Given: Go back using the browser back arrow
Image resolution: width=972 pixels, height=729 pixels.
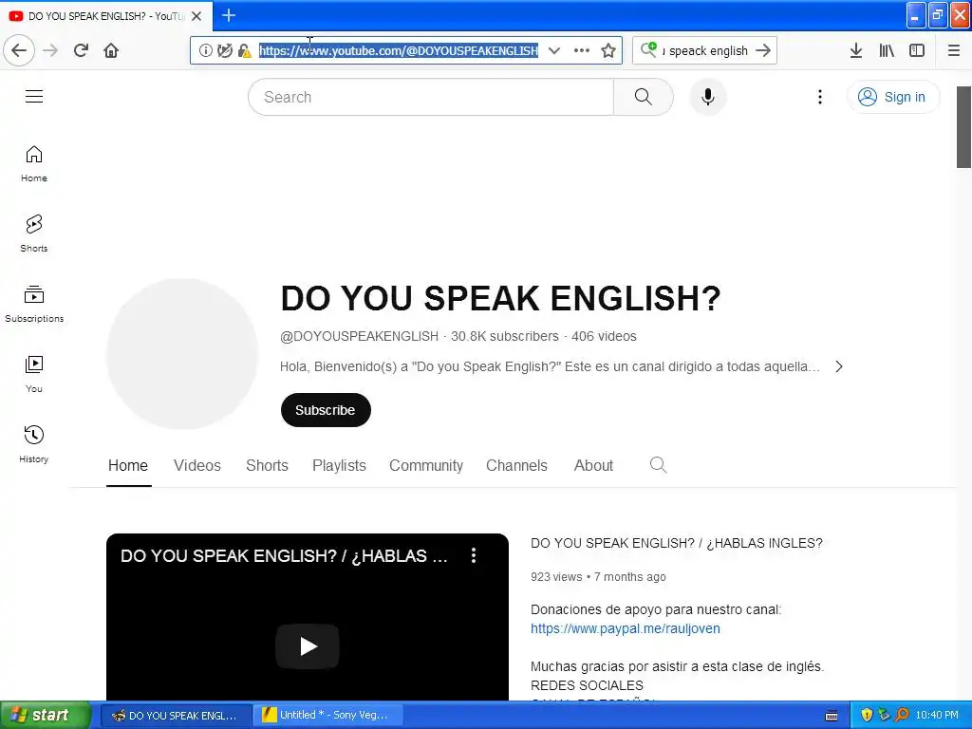Looking at the screenshot, I should coord(19,50).
